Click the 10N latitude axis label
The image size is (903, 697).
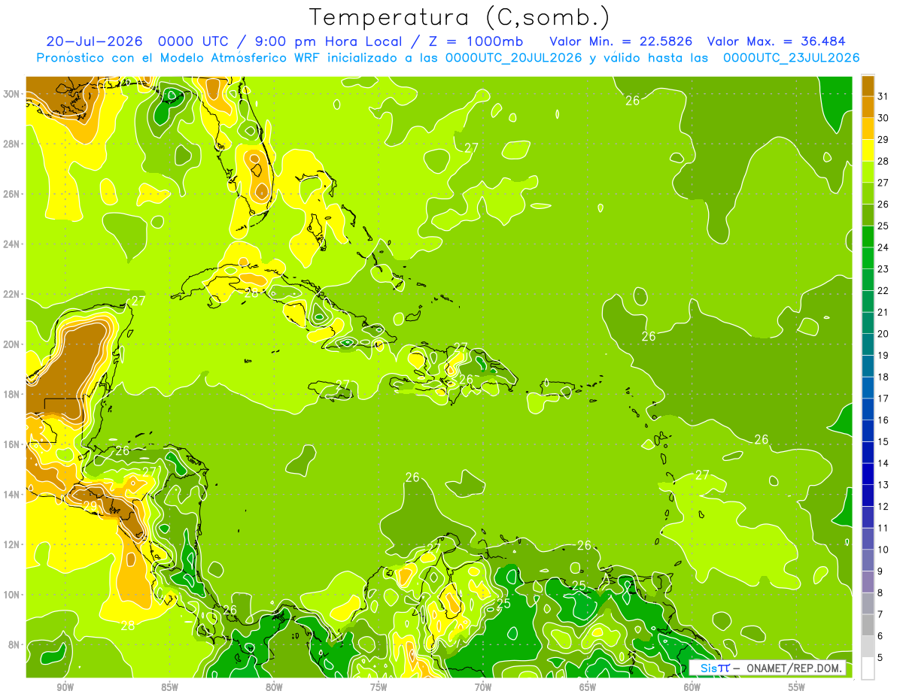[13, 595]
